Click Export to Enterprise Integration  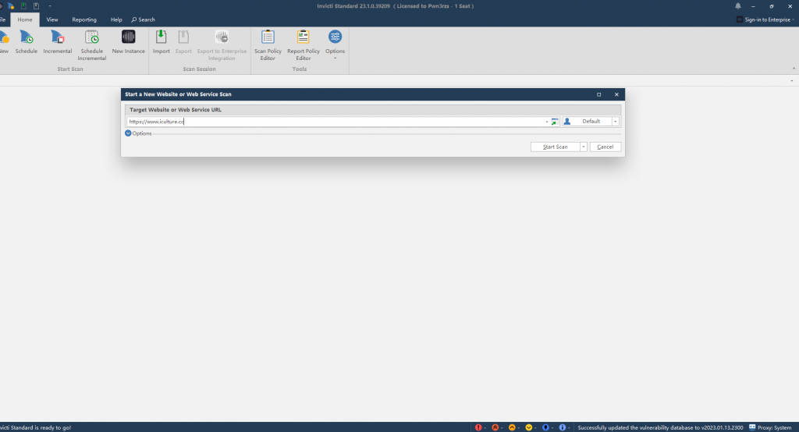click(222, 45)
